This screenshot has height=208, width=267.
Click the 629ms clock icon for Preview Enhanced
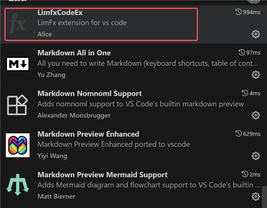[x=238, y=134]
